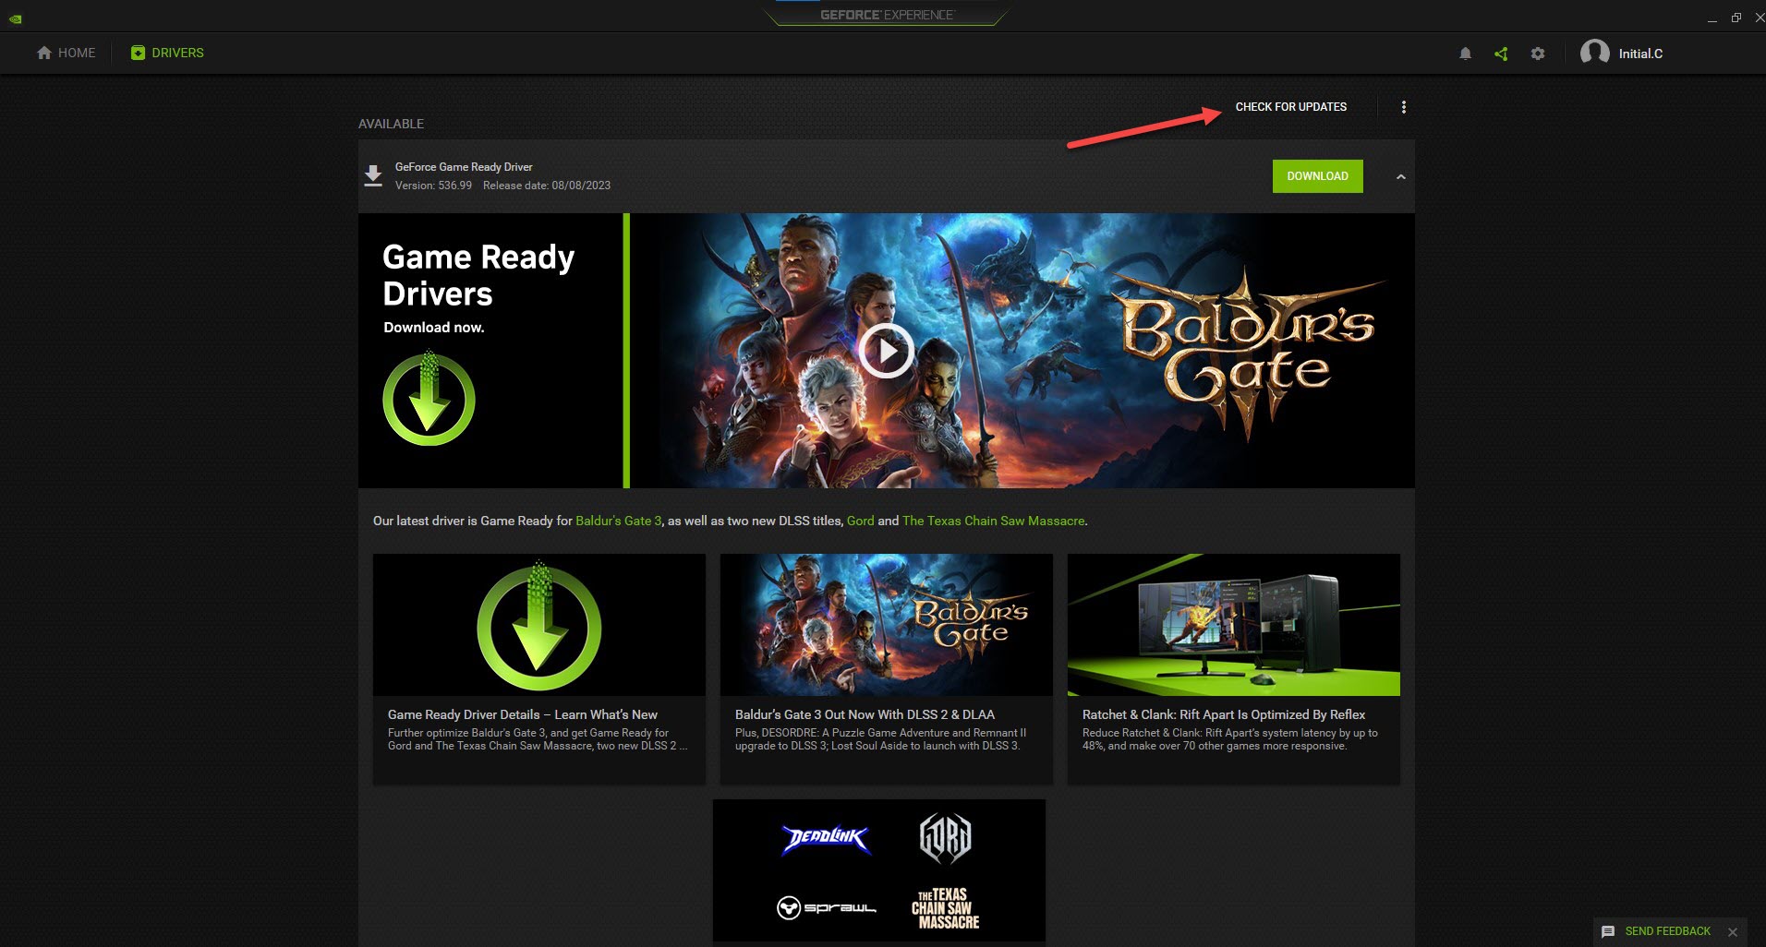The height and width of the screenshot is (947, 1766).
Task: Click 'Baldur's Gate 3 Out Now With DLSS 2 & DLAA' title
Action: pyautogui.click(x=865, y=714)
